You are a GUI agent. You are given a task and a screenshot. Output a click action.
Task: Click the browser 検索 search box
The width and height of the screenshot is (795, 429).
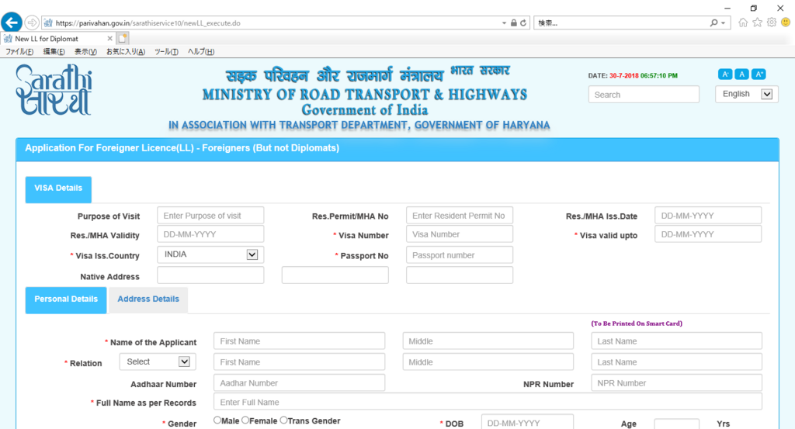click(621, 22)
